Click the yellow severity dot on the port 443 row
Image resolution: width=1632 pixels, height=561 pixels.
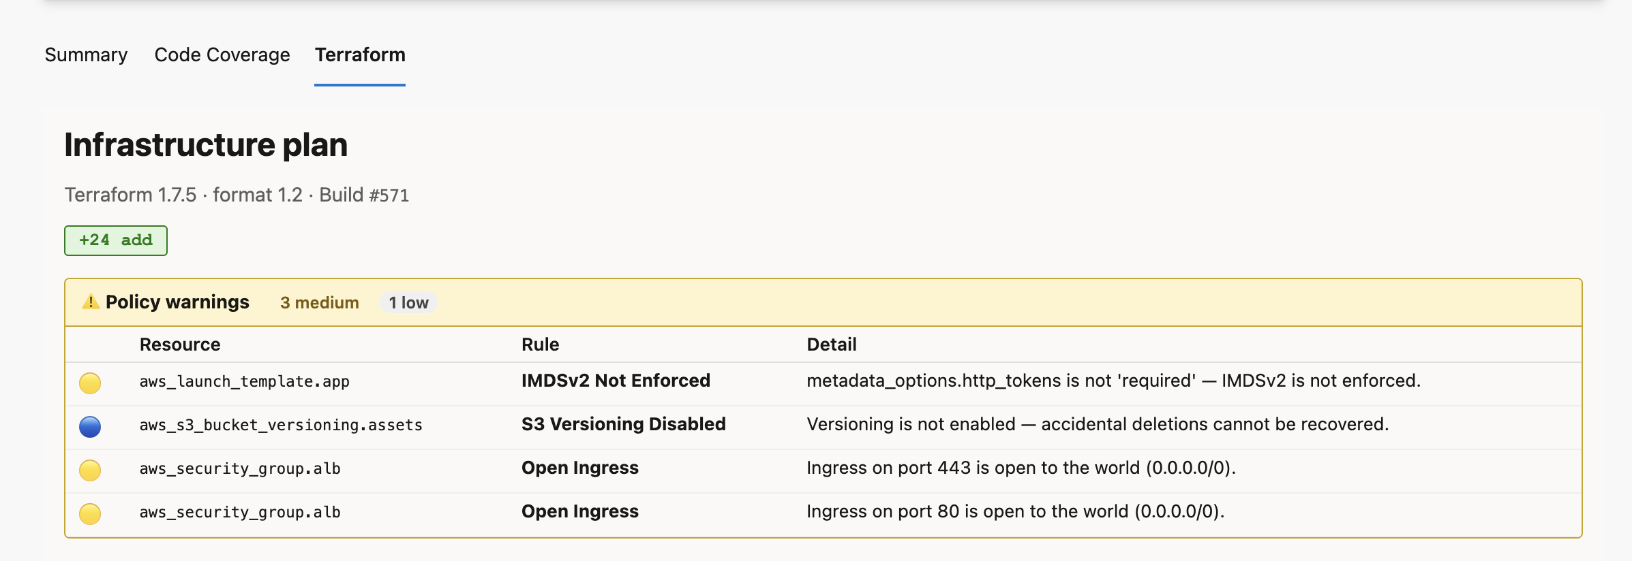click(x=90, y=470)
